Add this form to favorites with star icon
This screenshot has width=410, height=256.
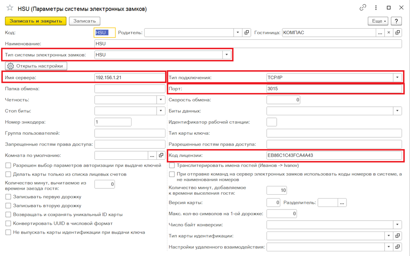coord(10,8)
